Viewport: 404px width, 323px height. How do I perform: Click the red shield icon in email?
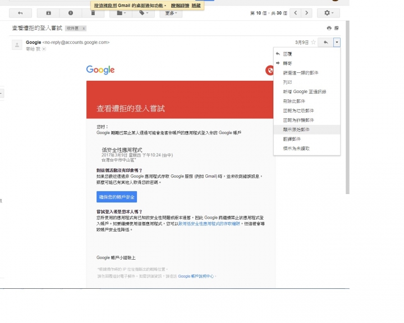tap(269, 70)
